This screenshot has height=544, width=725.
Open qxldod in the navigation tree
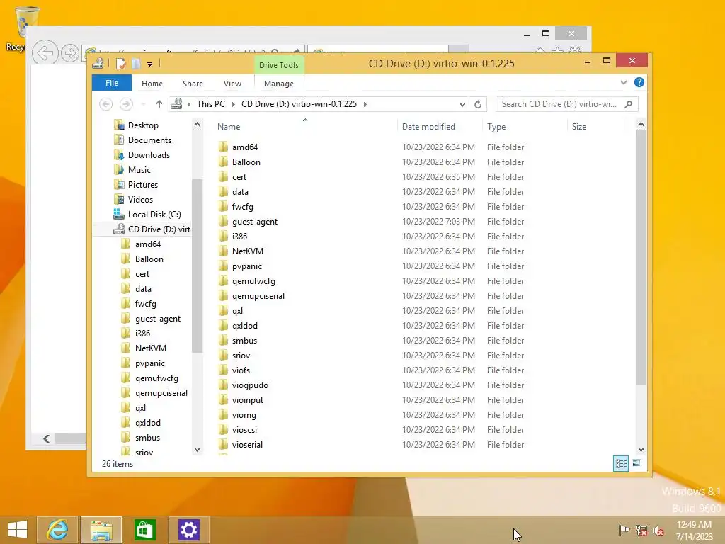click(x=147, y=423)
